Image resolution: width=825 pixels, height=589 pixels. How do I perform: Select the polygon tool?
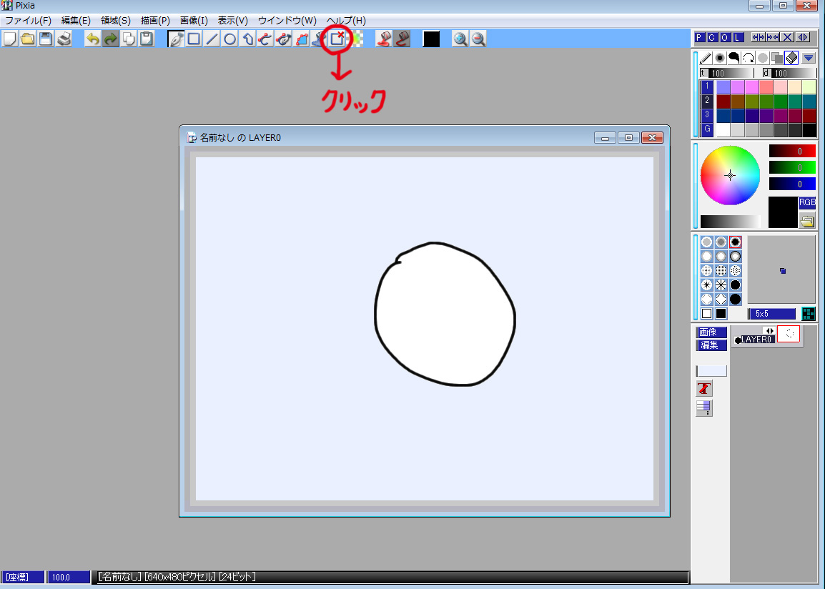point(247,39)
